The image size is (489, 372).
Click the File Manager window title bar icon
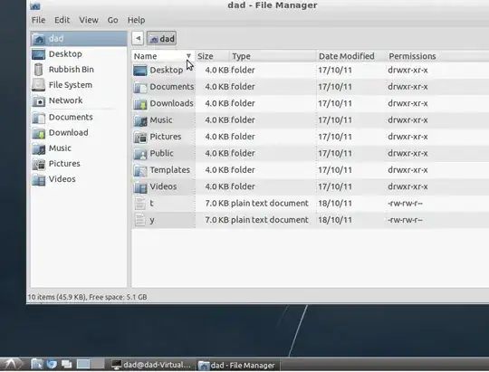[x=35, y=6]
